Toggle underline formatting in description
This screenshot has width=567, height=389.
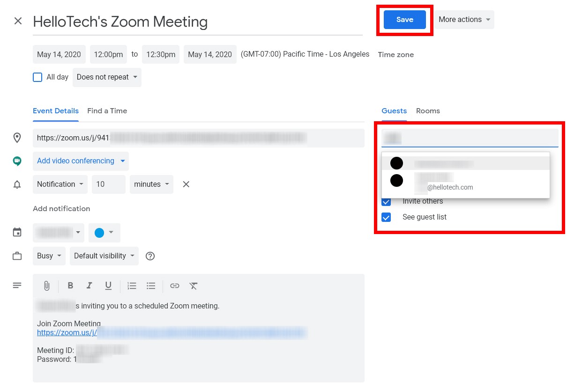pos(108,286)
